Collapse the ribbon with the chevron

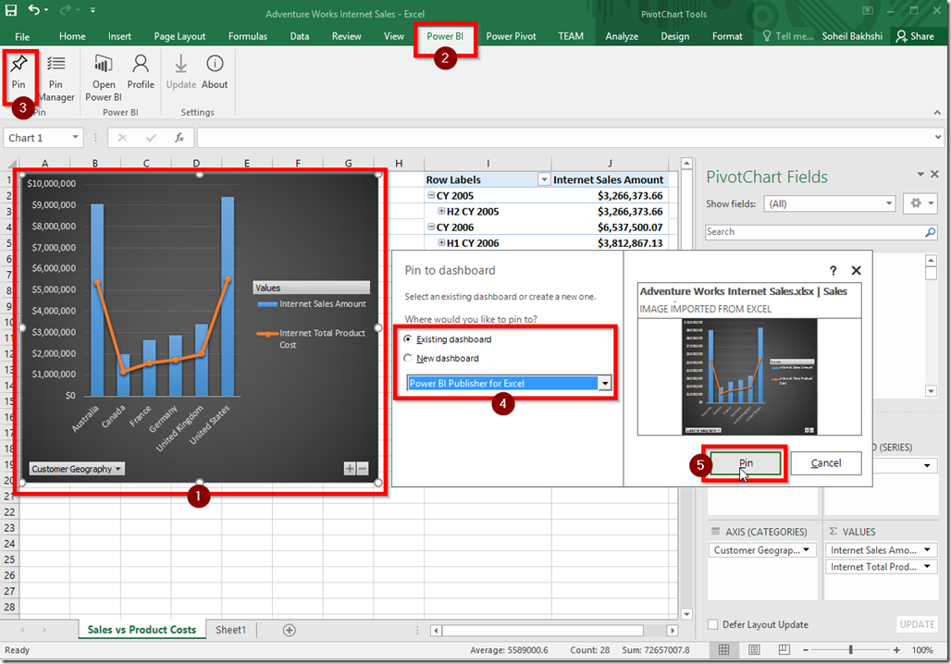click(x=937, y=112)
